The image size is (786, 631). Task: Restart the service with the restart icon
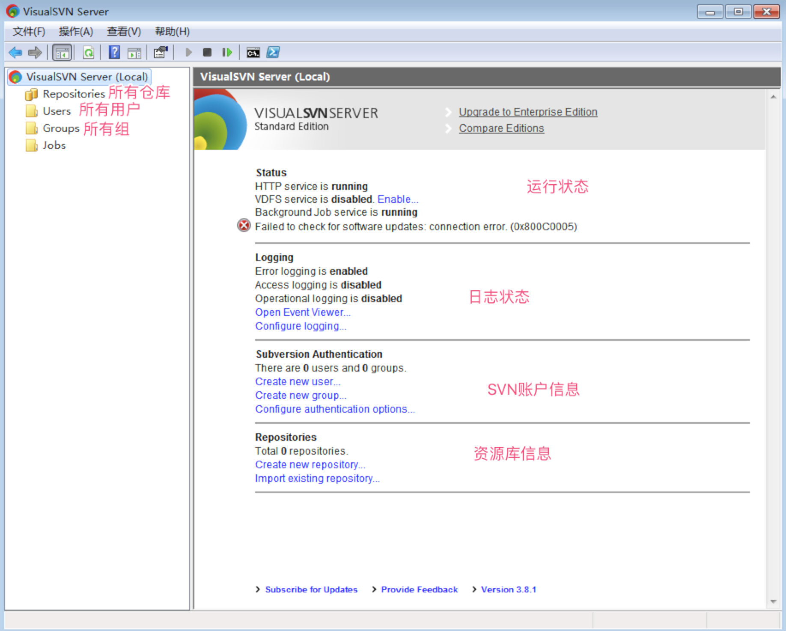point(227,53)
